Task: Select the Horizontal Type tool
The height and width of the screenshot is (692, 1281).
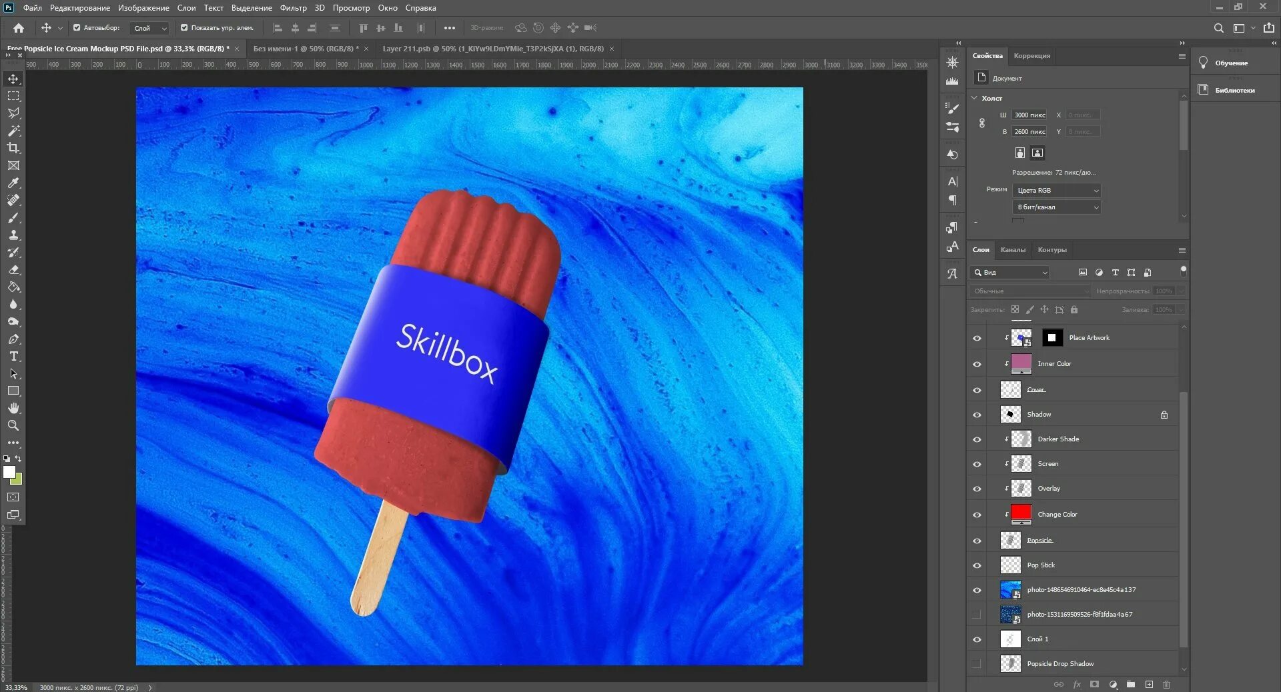Action: 13,356
